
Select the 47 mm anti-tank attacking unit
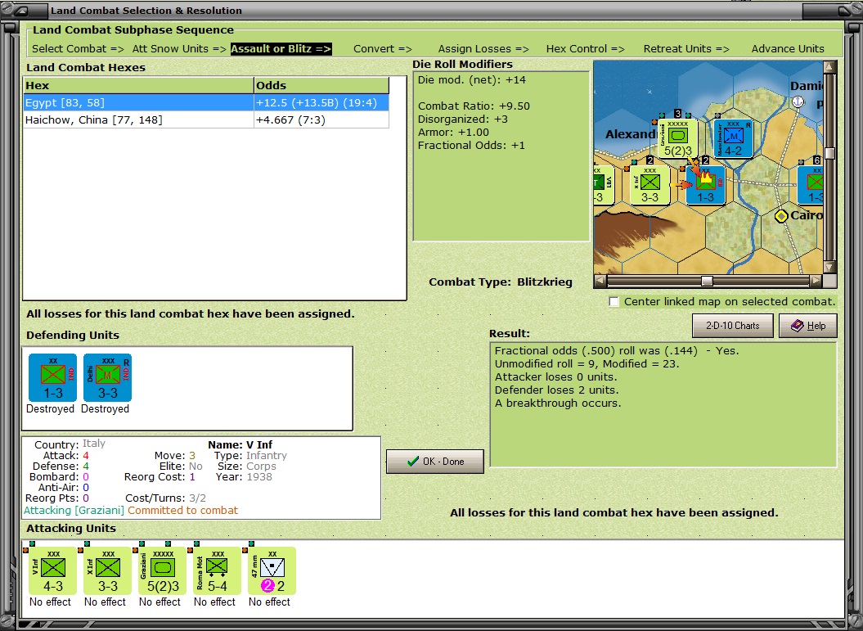272,571
